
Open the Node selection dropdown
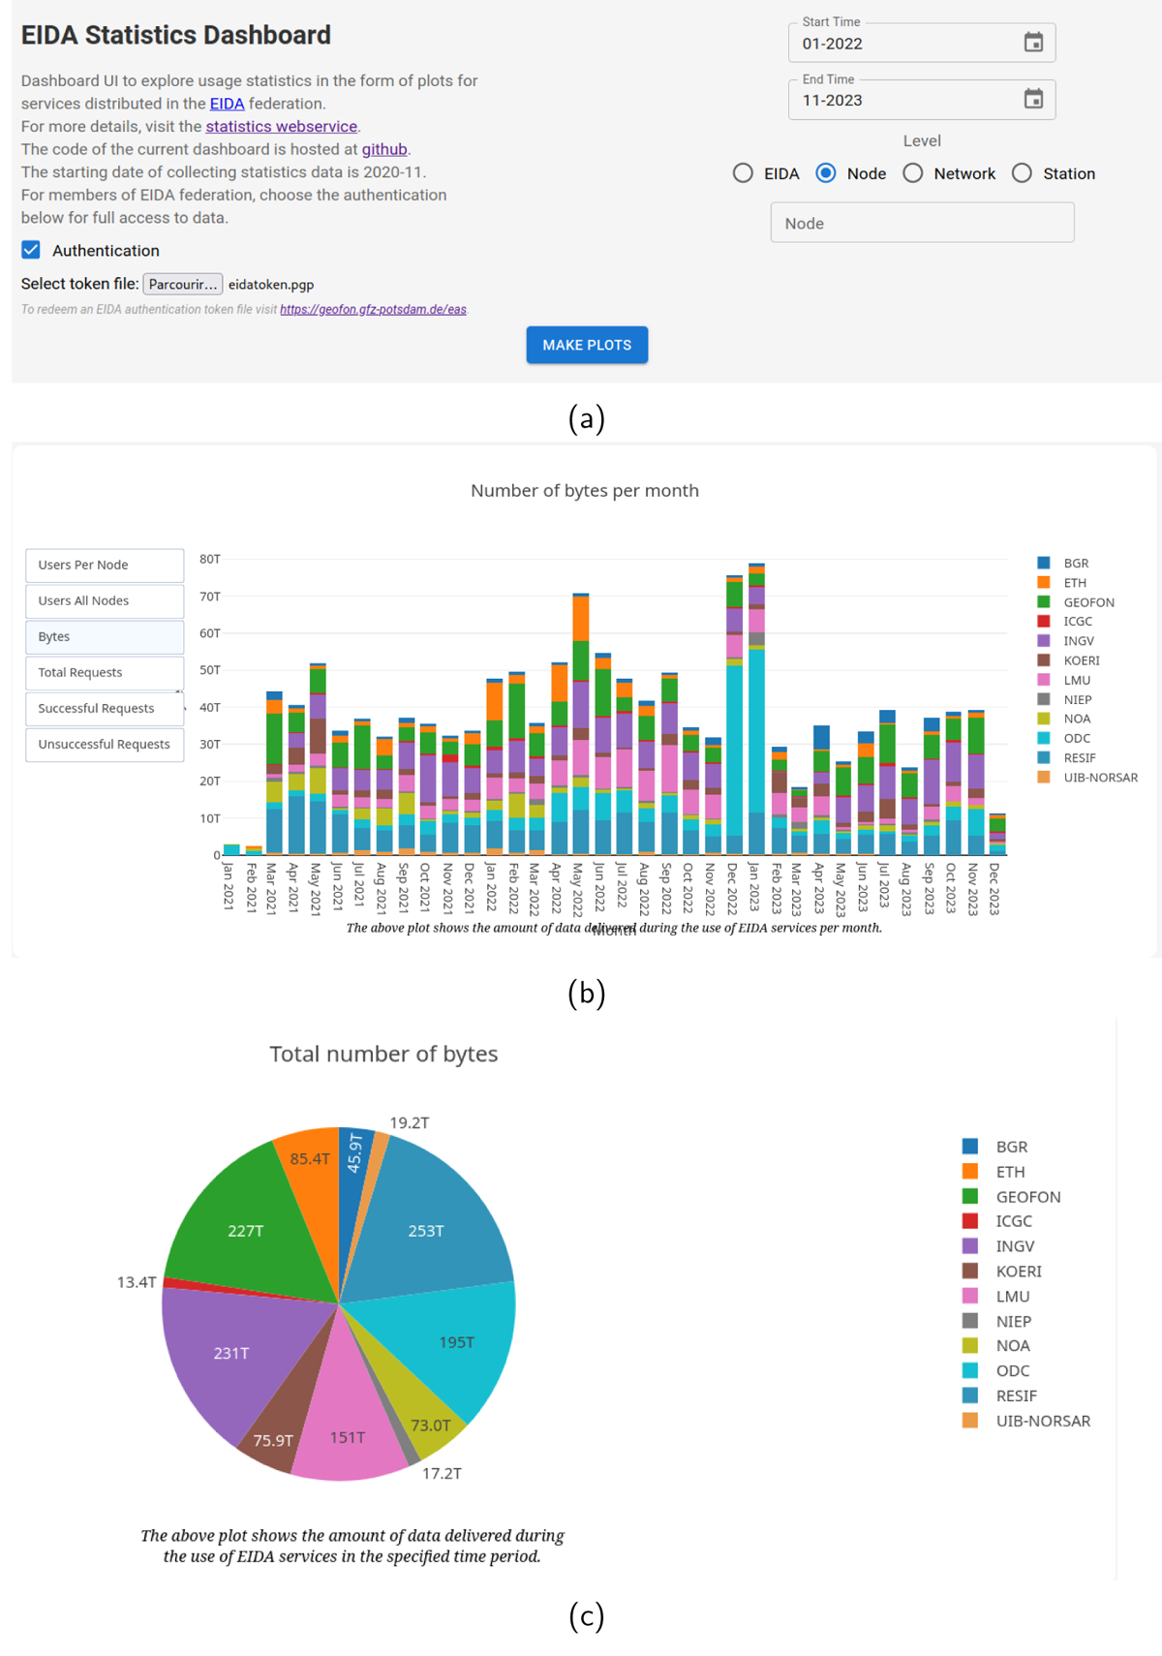[x=922, y=223]
